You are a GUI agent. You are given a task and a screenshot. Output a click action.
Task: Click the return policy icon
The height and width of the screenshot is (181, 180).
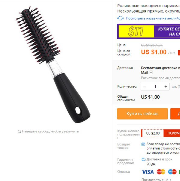[143, 144]
